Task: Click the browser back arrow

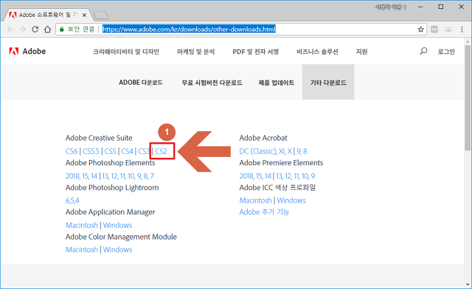Action: [10, 29]
